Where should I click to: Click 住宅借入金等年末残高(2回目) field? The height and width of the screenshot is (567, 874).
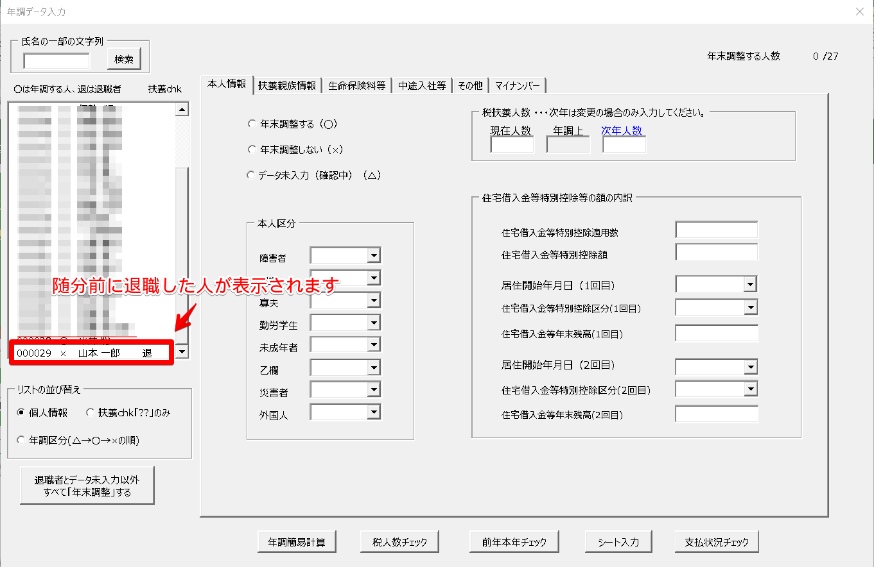[x=717, y=414]
